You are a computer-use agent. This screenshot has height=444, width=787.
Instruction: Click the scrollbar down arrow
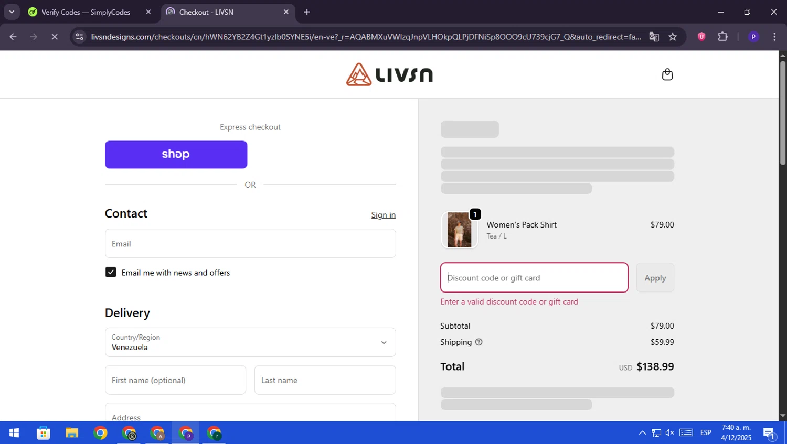[782, 416]
